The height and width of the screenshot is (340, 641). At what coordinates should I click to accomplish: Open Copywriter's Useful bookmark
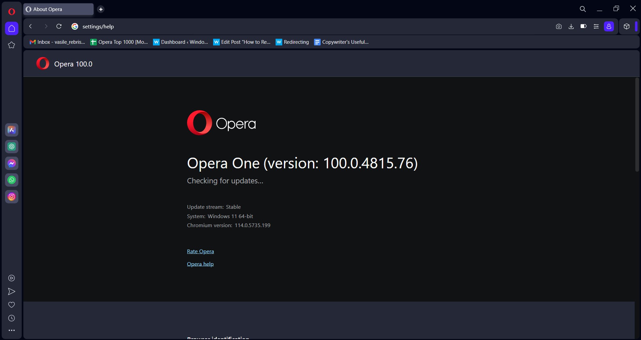tap(341, 42)
